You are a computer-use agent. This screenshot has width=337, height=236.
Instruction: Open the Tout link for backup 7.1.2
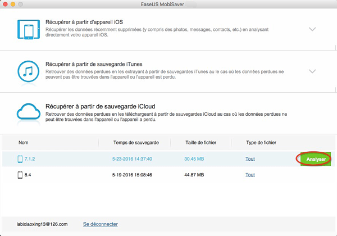[x=250, y=159]
